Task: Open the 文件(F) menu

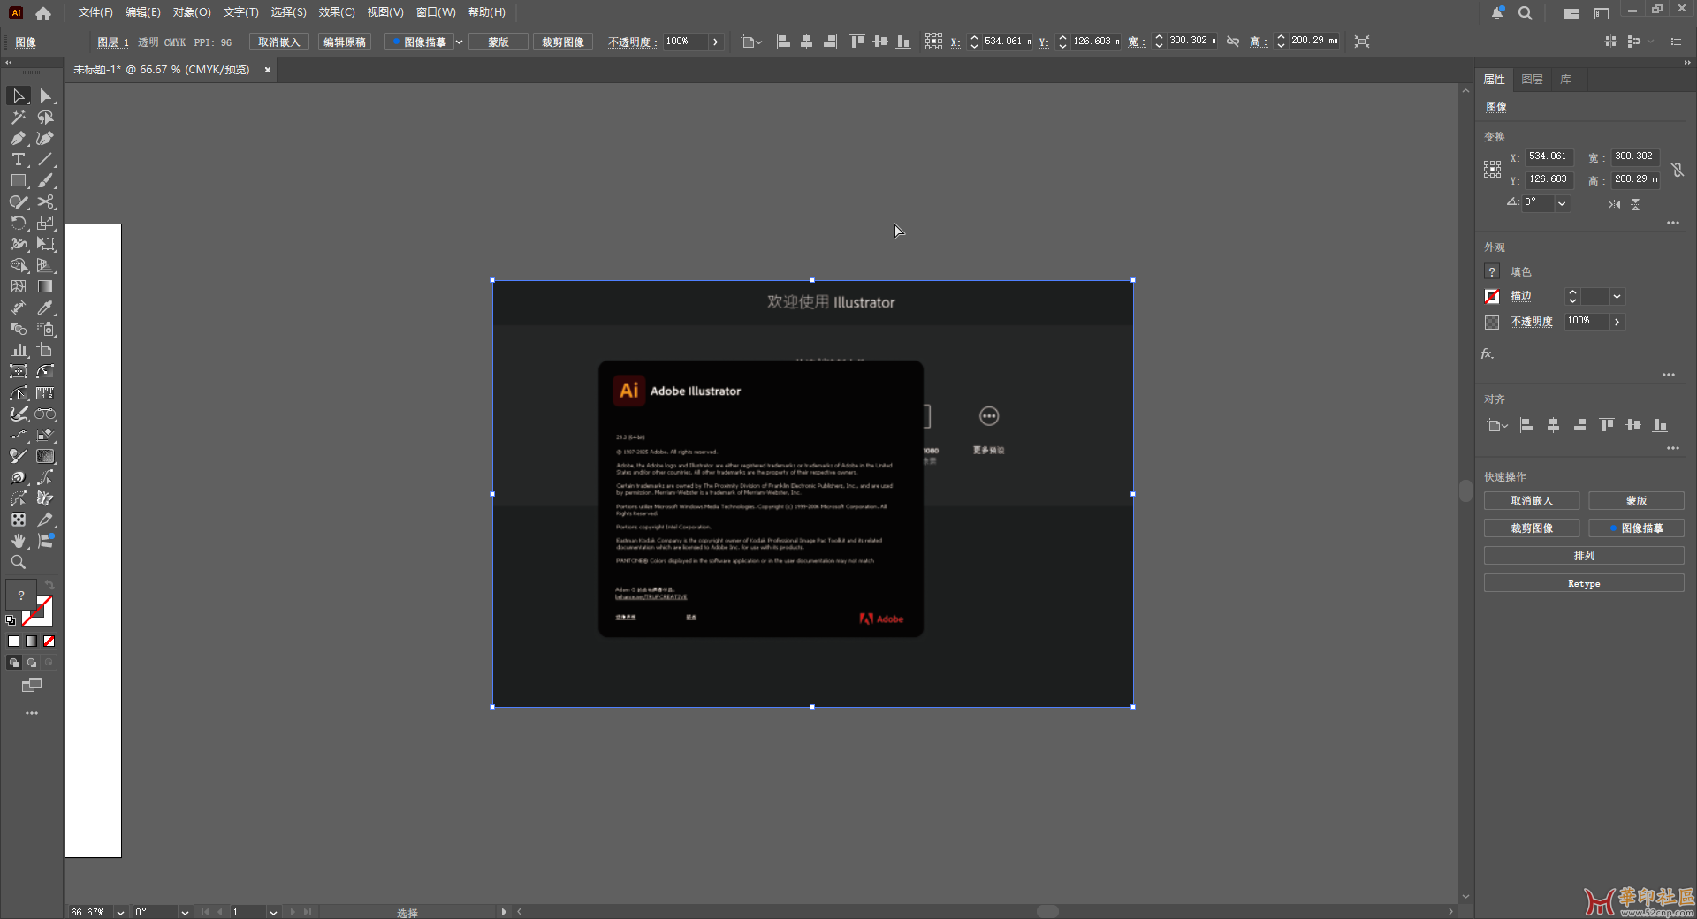Action: point(95,12)
